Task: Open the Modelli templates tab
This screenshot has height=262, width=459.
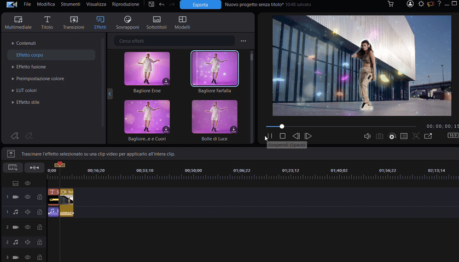Action: point(182,23)
